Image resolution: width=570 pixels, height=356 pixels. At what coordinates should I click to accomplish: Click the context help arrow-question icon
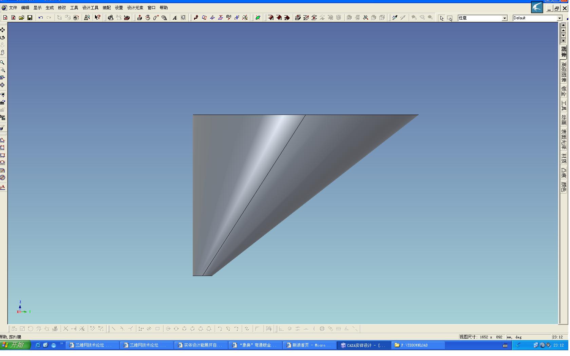coord(97,18)
